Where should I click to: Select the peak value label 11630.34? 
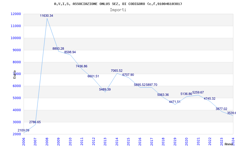[x=47, y=16]
